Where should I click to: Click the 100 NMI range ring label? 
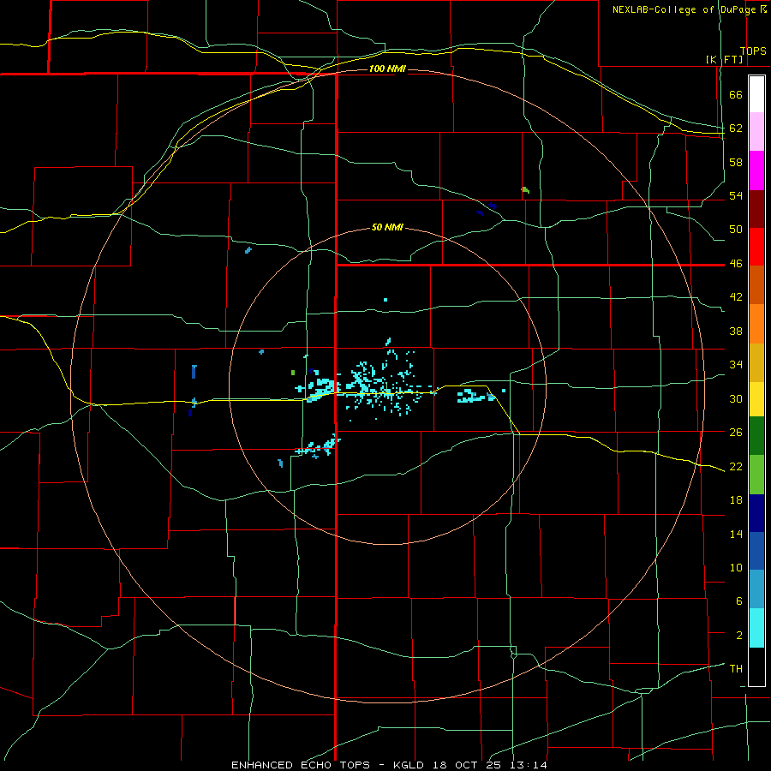(x=387, y=69)
